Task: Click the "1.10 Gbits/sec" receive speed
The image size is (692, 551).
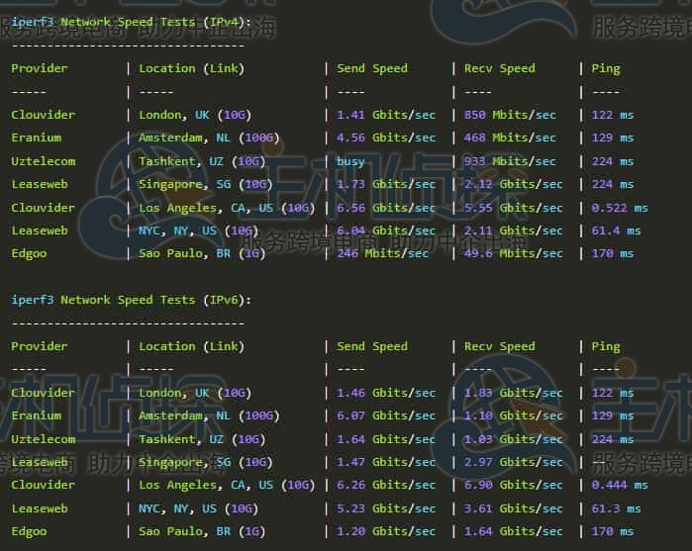Action: [513, 415]
